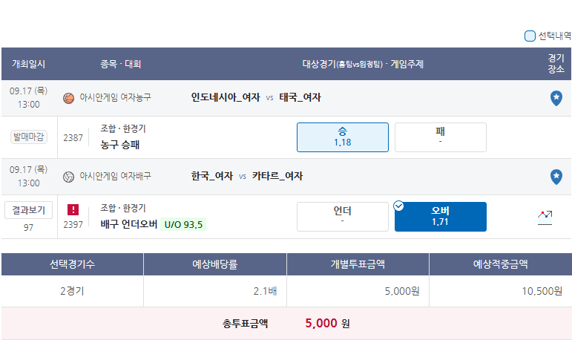Click the basketball sport icon

click(x=68, y=98)
